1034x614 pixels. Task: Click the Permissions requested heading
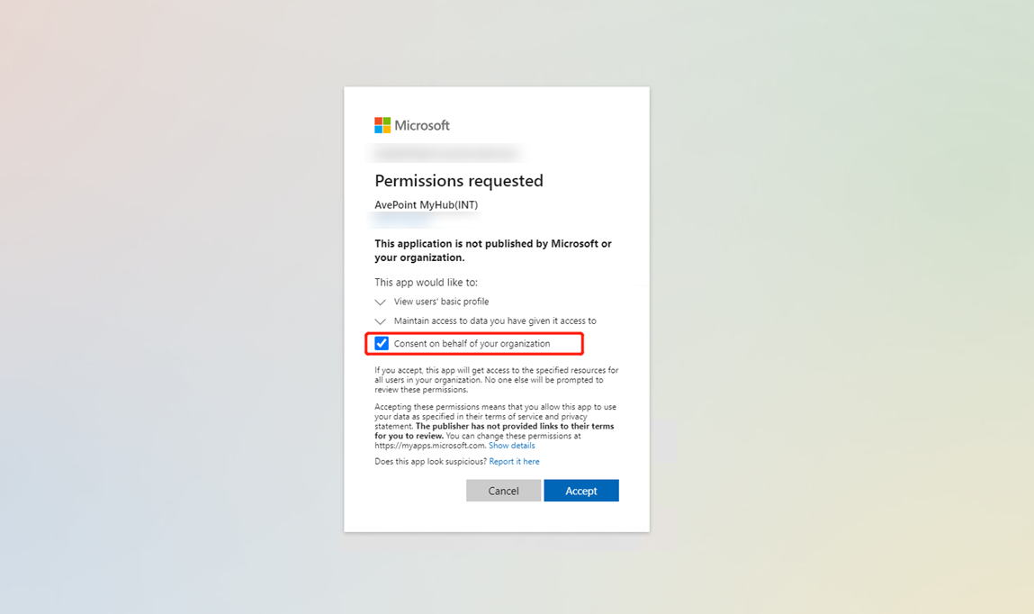click(458, 181)
